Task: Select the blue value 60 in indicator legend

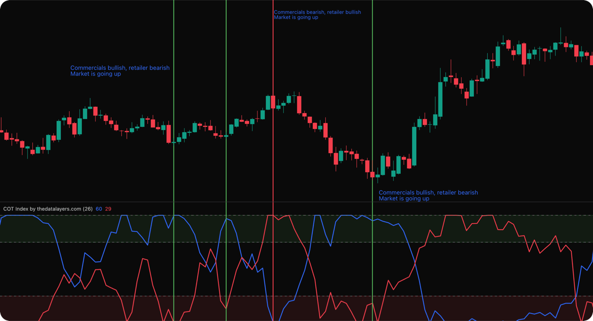Action: [x=98, y=209]
